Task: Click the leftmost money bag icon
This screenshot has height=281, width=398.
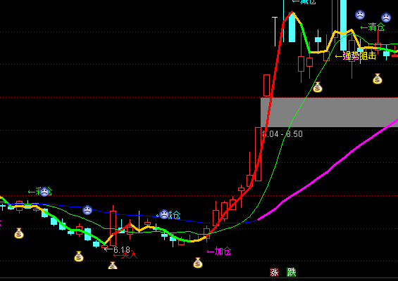Action: point(19,233)
